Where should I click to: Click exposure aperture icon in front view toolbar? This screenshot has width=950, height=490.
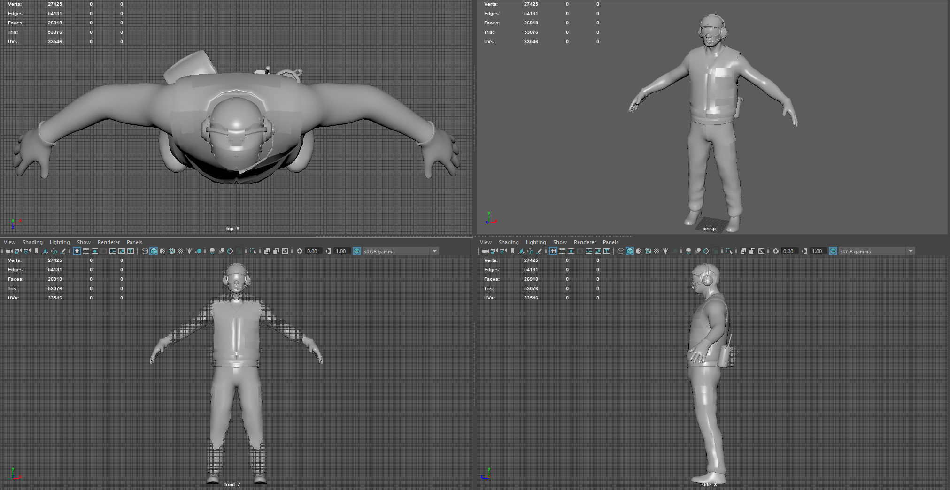pos(300,251)
